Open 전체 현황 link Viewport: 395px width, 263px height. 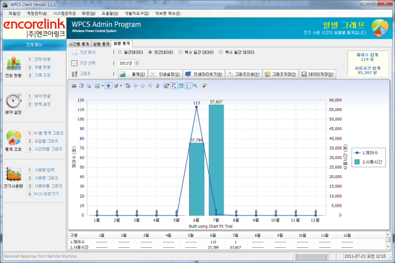point(42,59)
